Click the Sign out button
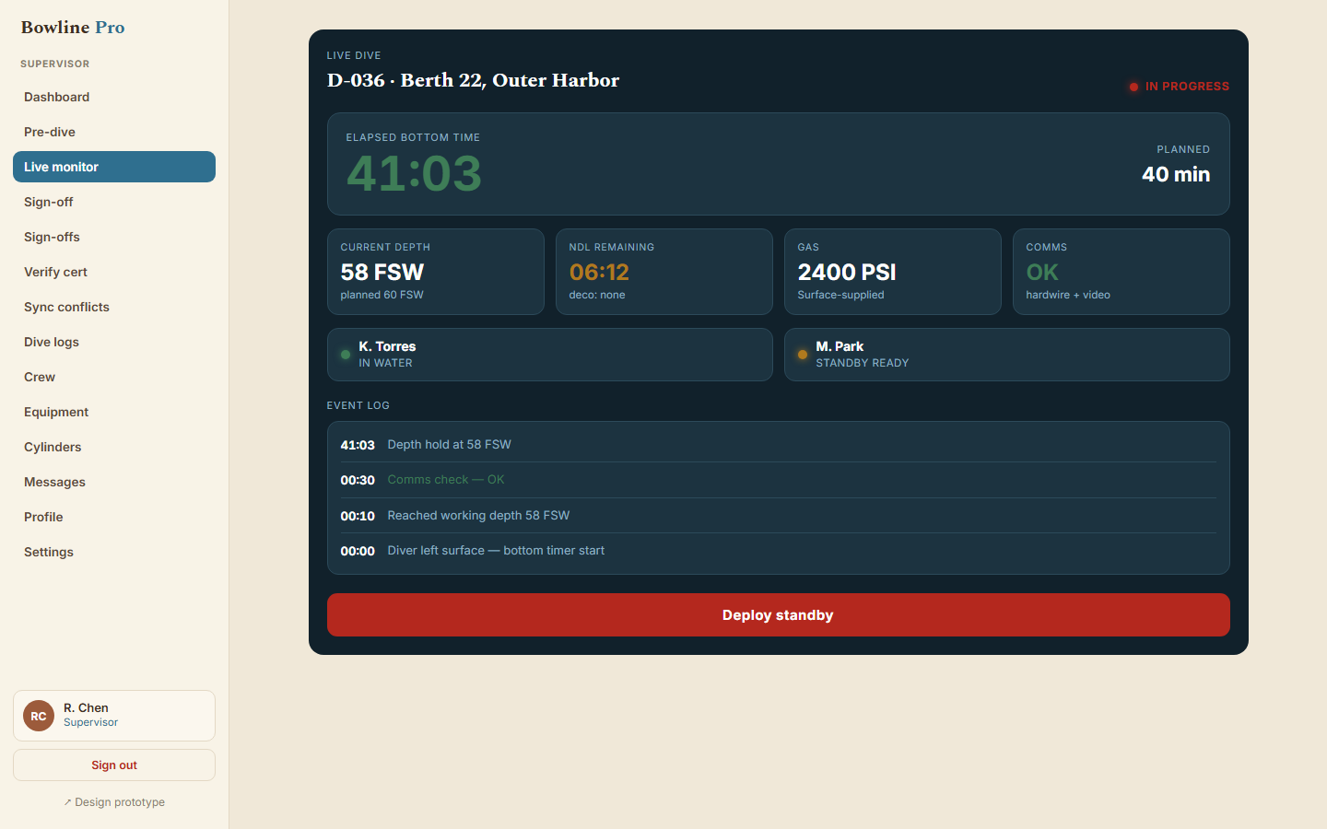 click(114, 765)
